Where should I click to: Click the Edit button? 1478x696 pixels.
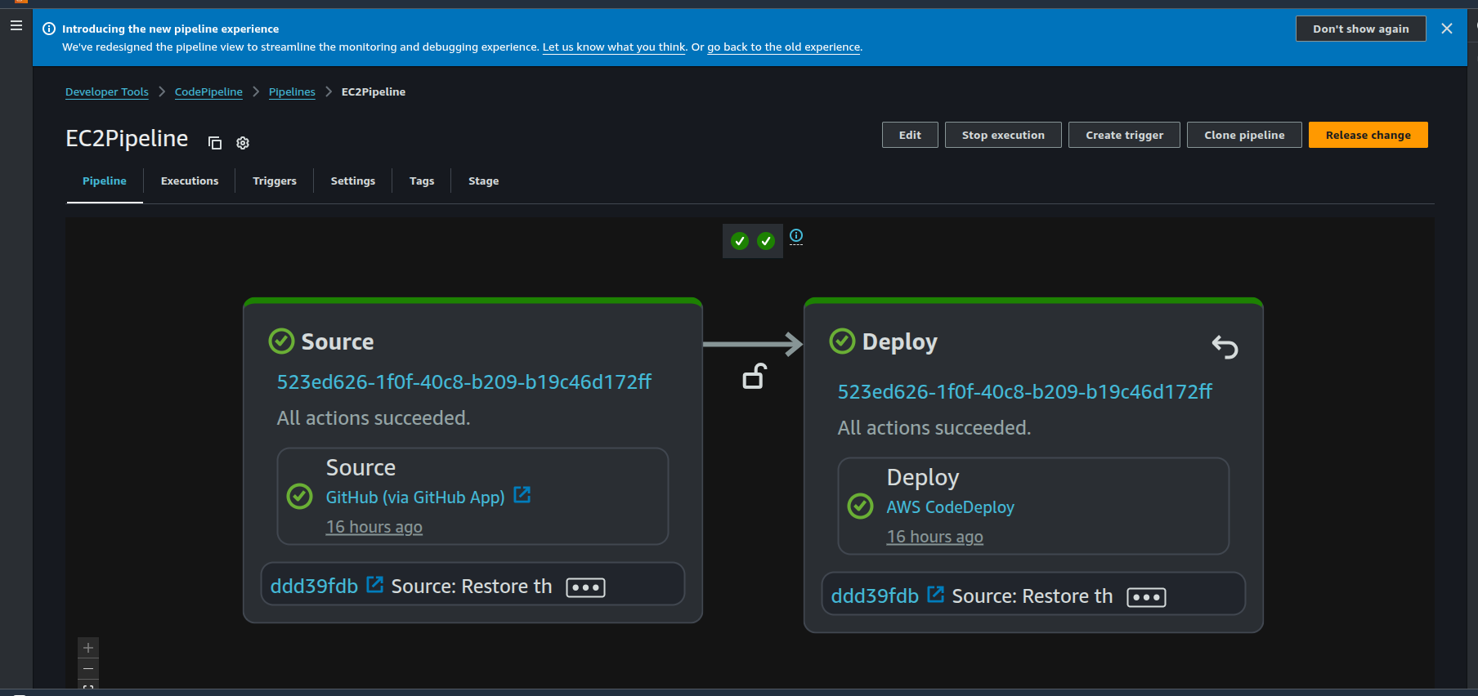(910, 135)
